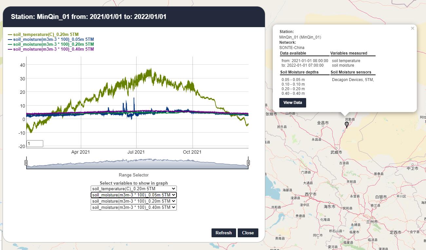Click the right range selector handle

248,163
